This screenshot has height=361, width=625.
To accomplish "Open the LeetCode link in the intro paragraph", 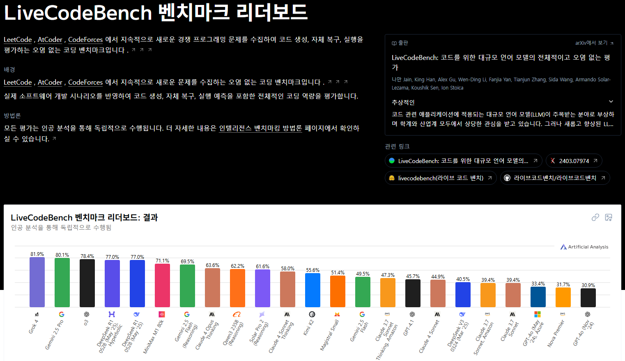I will tap(18, 39).
